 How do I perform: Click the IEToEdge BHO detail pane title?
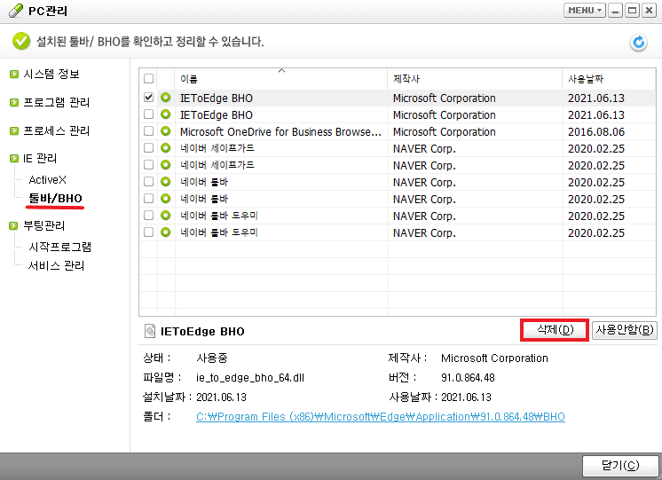(x=202, y=332)
